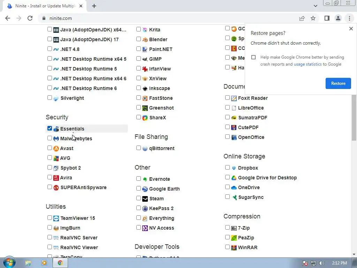
Task: Click the ShareX colorful icon
Action: 145,118
